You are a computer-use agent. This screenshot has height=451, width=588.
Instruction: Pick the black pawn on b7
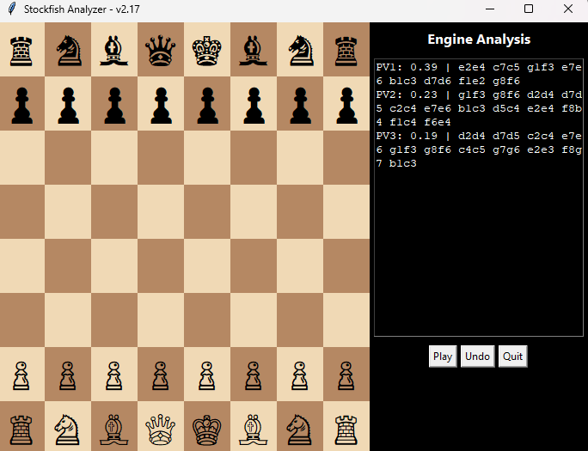click(x=68, y=106)
